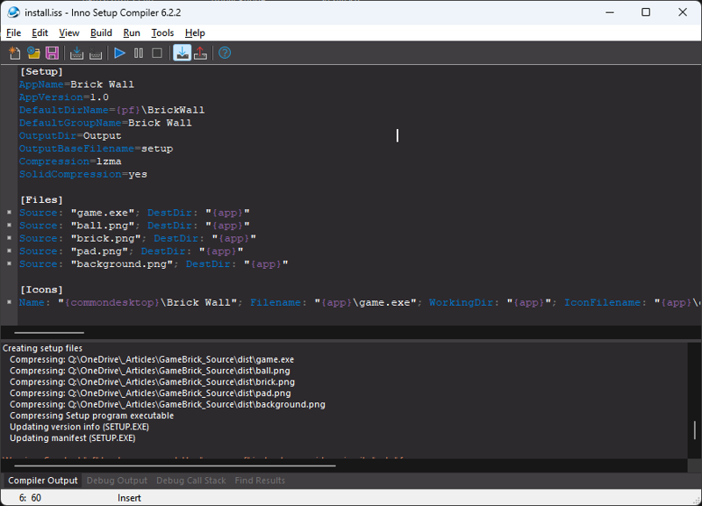
Task: Switch to the Debug Call Stack tab
Action: pos(191,481)
